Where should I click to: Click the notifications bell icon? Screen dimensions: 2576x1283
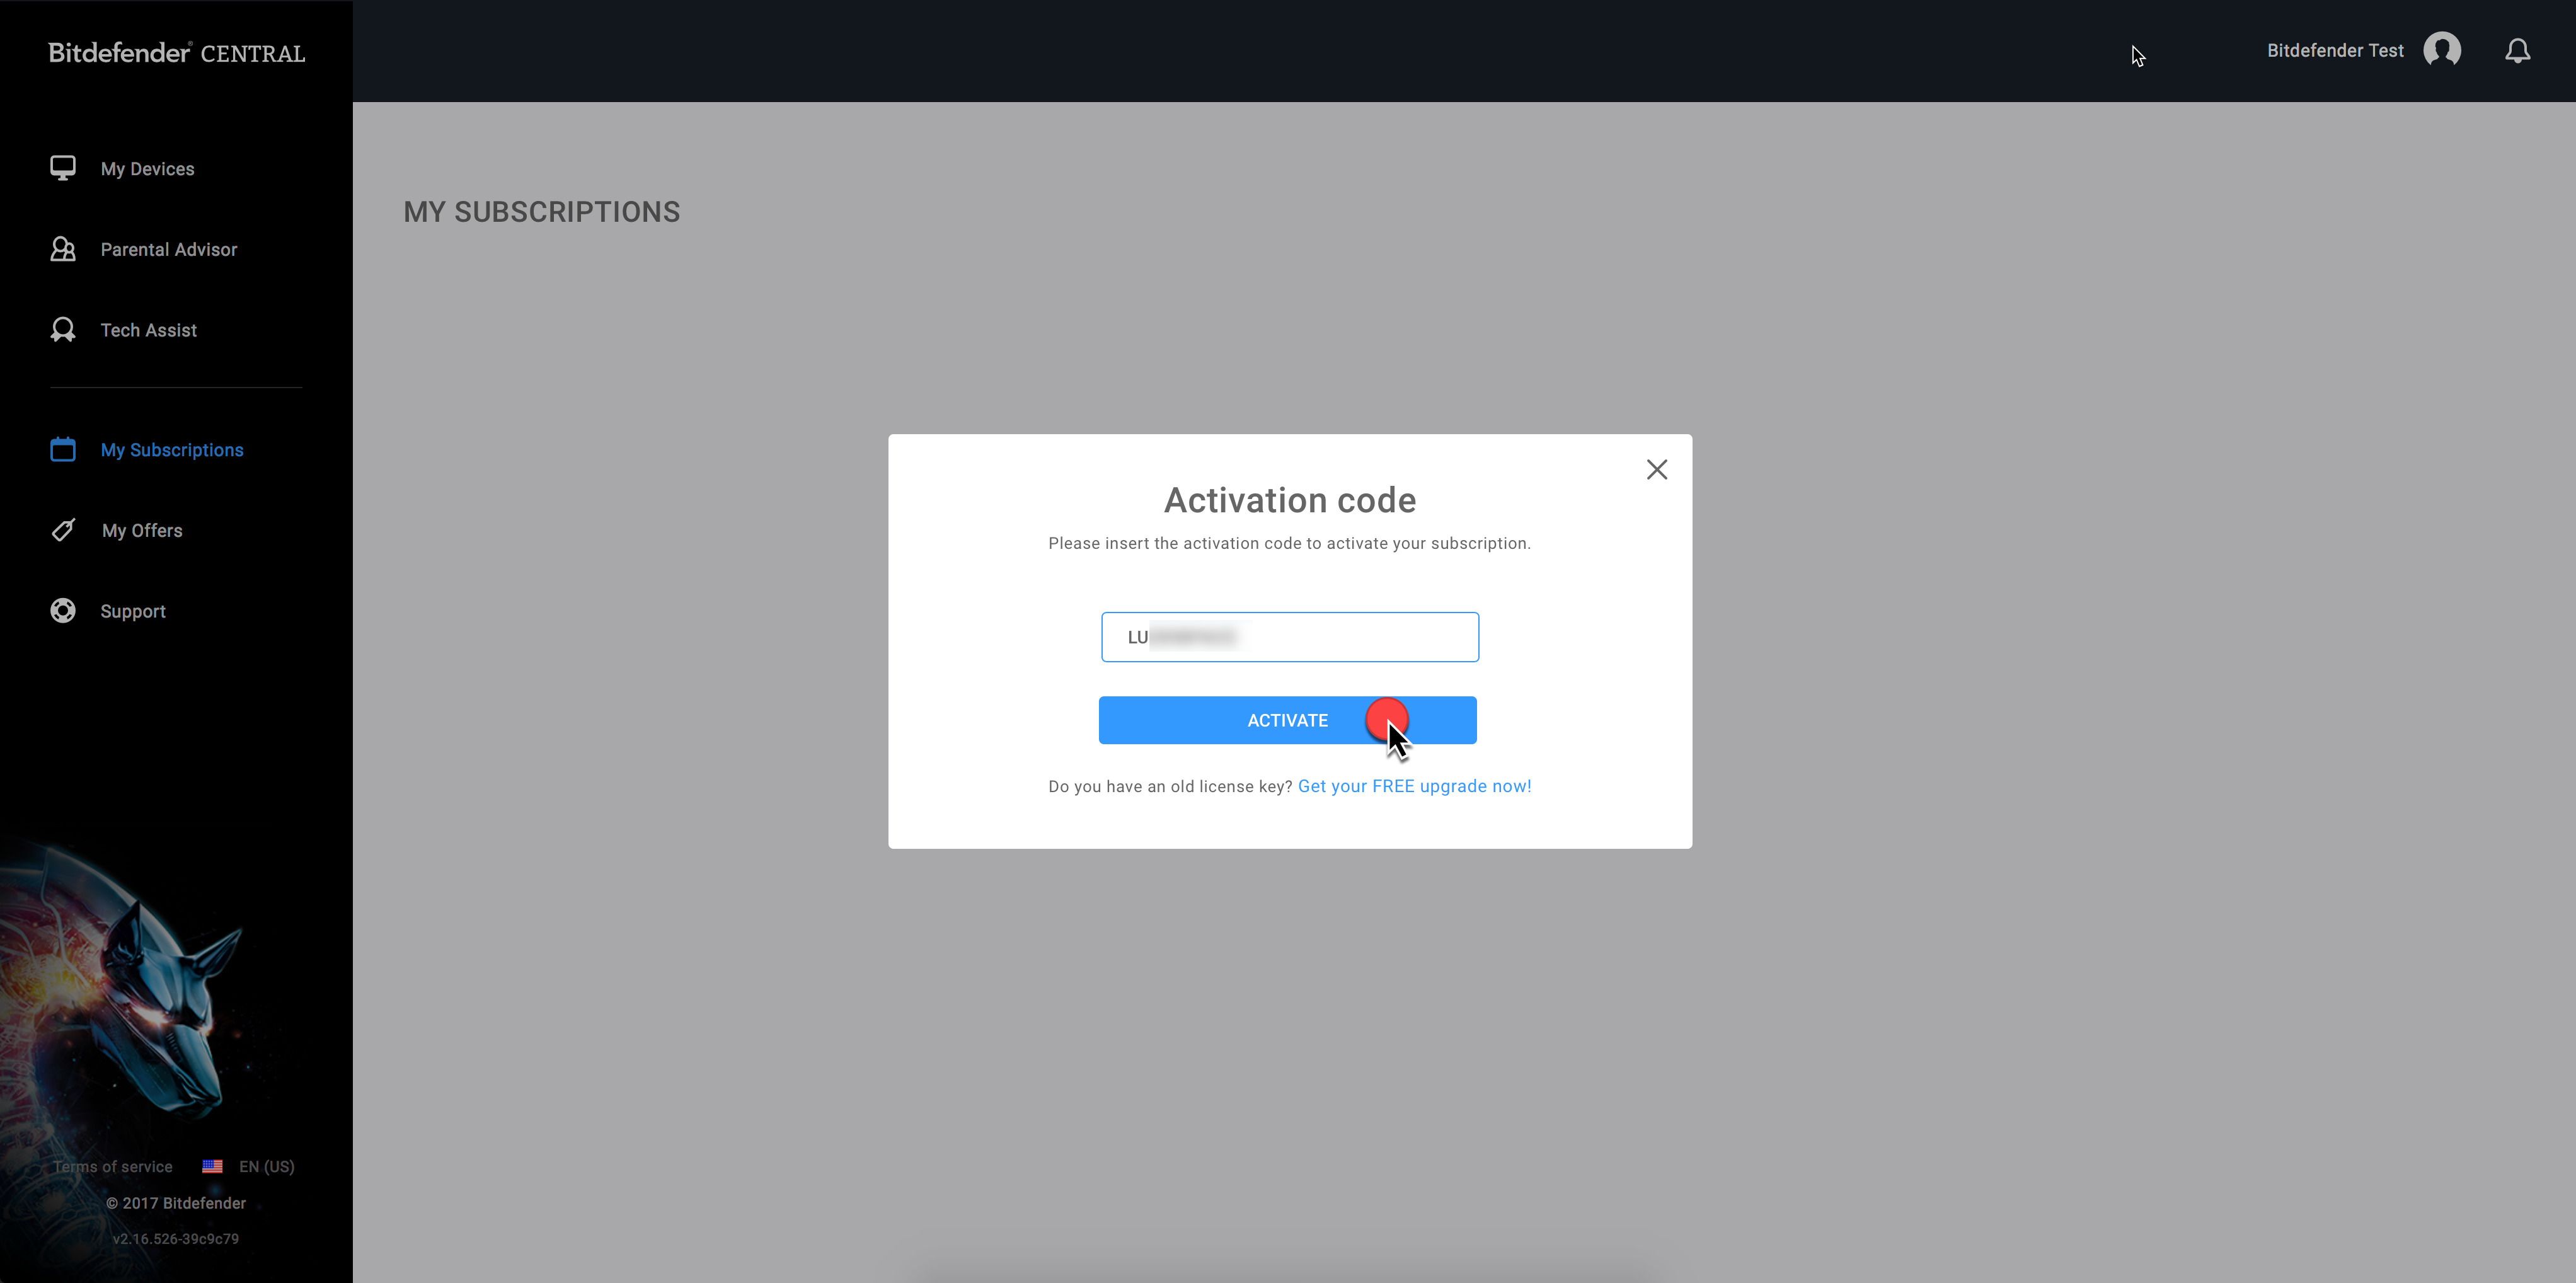[2517, 51]
